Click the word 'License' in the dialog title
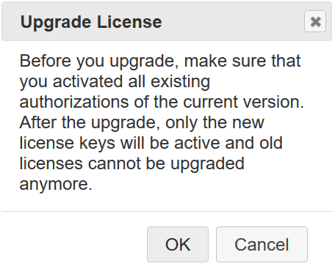The height and width of the screenshot is (277, 335). click(129, 22)
